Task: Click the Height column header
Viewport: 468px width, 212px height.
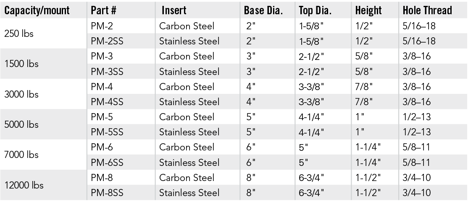Action: click(369, 10)
